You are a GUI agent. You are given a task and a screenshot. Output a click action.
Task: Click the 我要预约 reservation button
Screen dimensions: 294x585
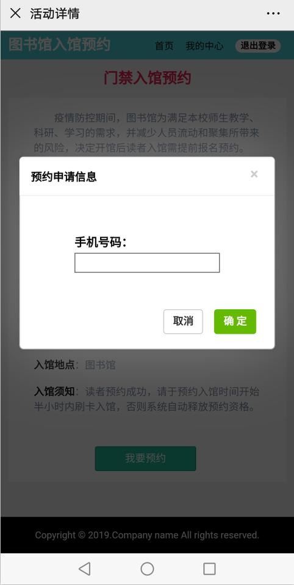point(145,458)
